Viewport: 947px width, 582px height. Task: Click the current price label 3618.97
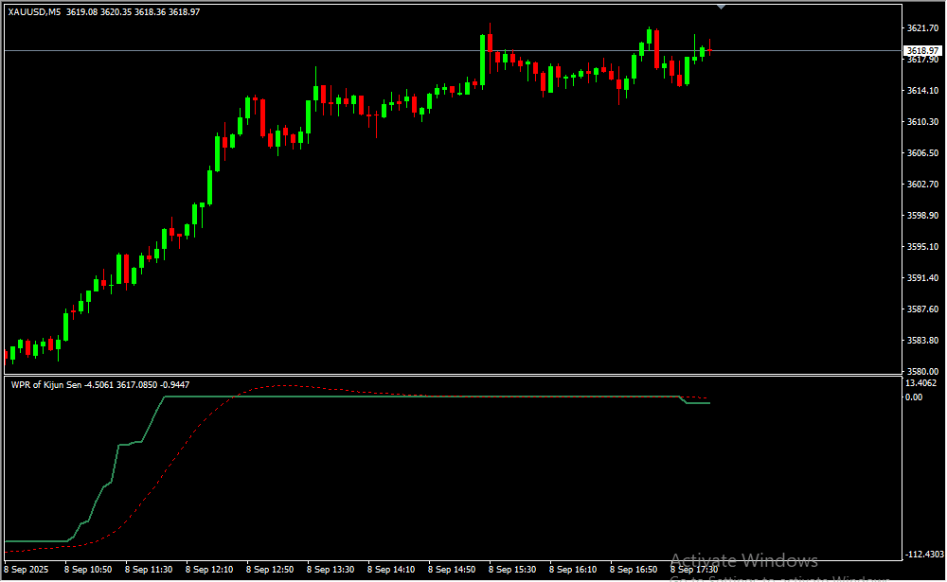[921, 51]
